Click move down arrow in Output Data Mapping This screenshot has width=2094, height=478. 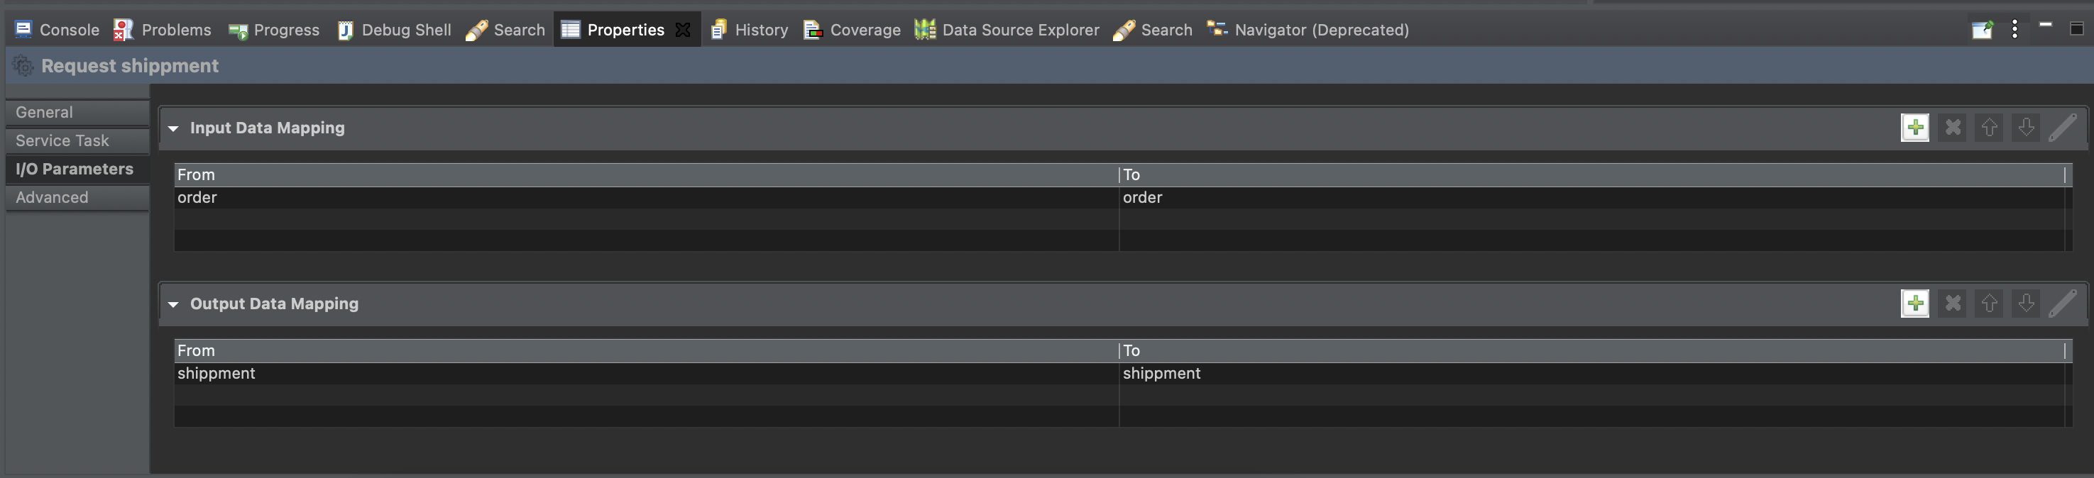pyautogui.click(x=2026, y=304)
